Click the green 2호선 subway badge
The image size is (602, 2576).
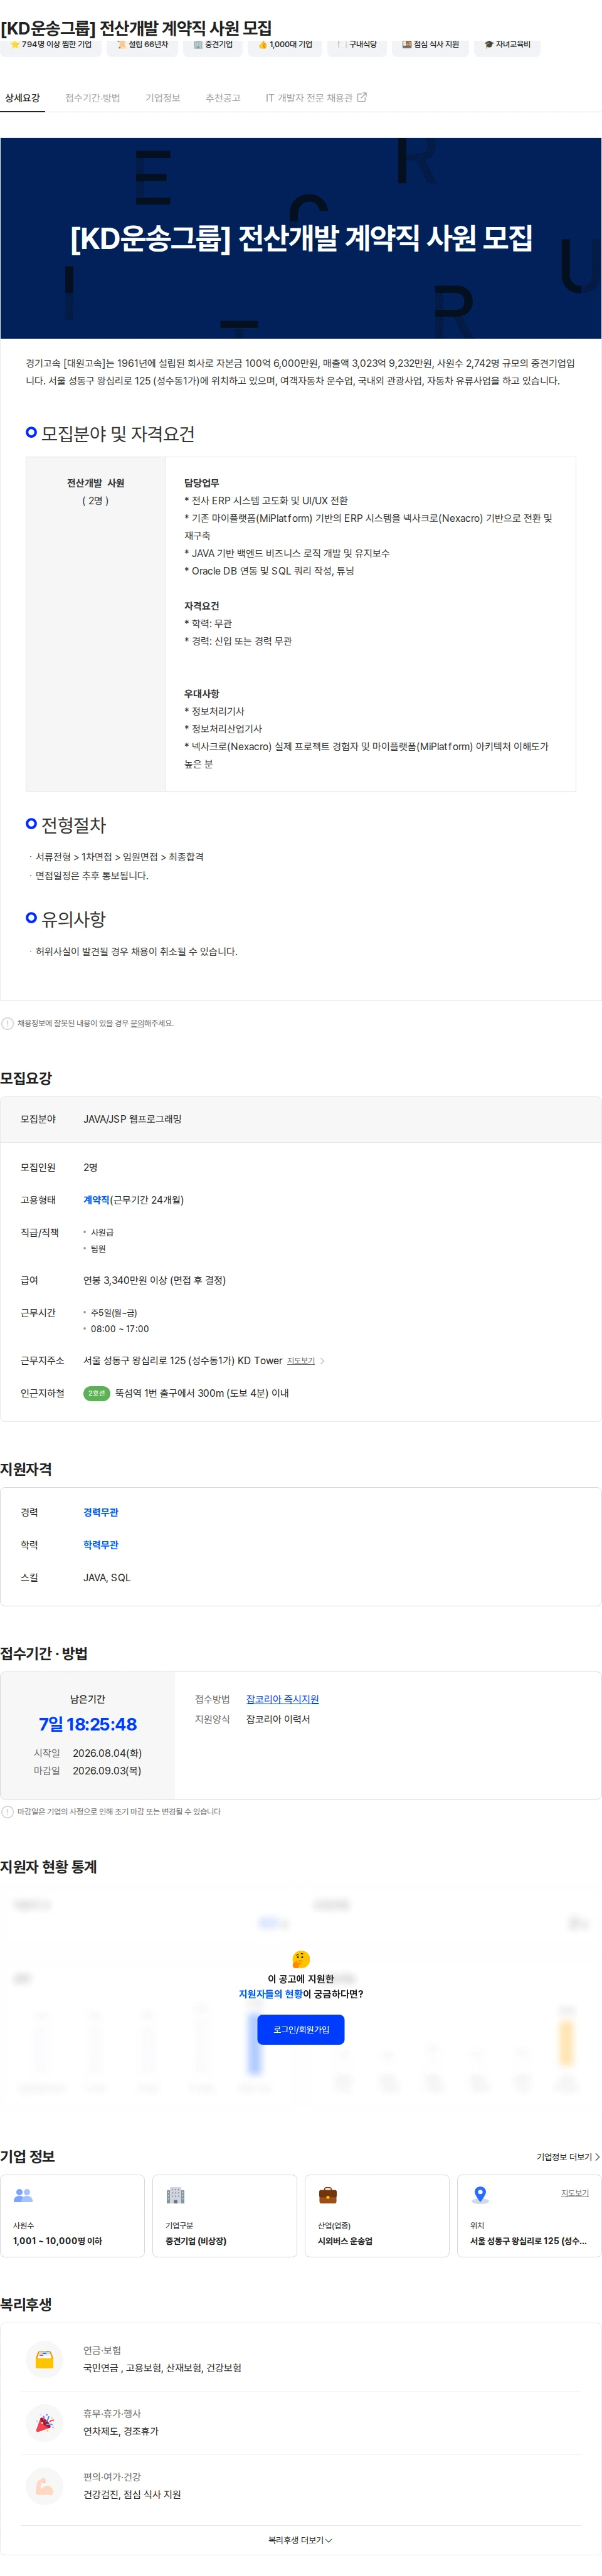[x=96, y=1393]
